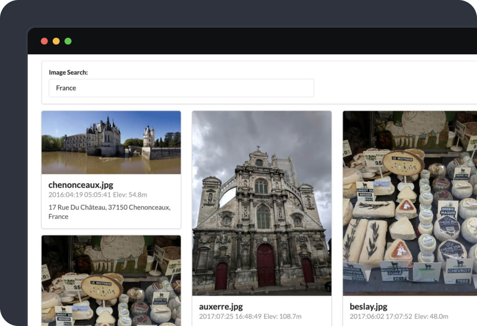This screenshot has width=477, height=326.
Task: Select the text France in the search box
Action: click(x=66, y=88)
